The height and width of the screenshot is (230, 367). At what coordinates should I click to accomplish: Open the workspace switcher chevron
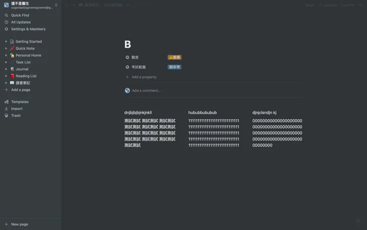point(56,5)
